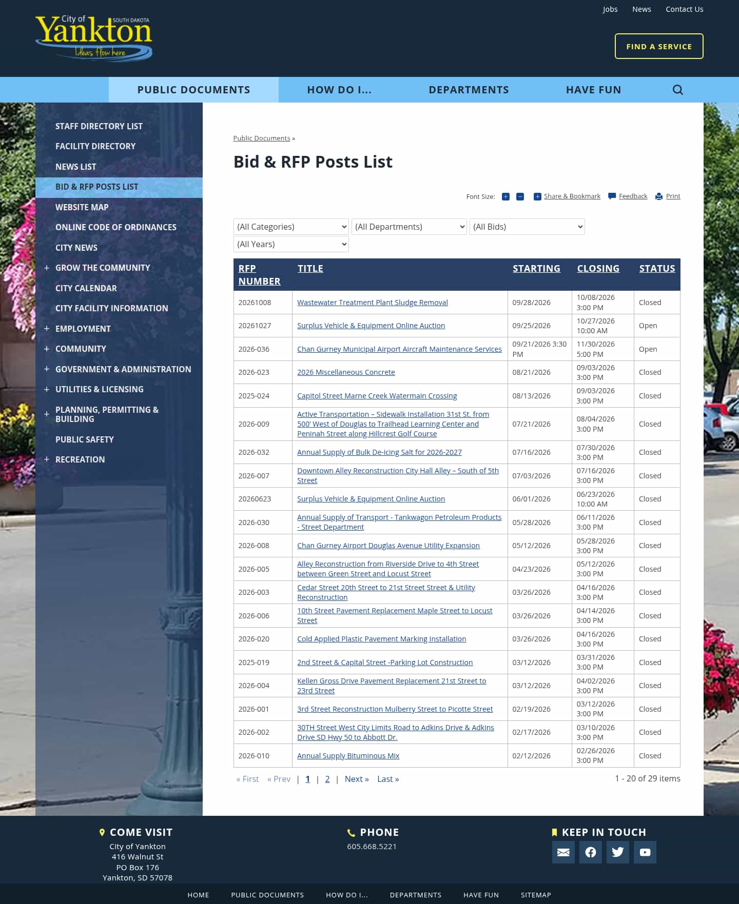Open Contact Us in top bar
739x904 pixels.
684,9
